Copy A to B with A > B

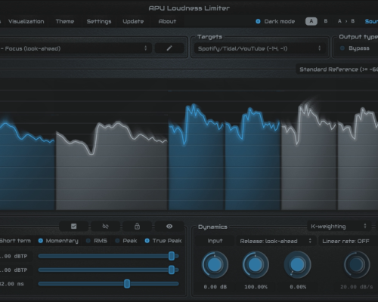point(346,21)
